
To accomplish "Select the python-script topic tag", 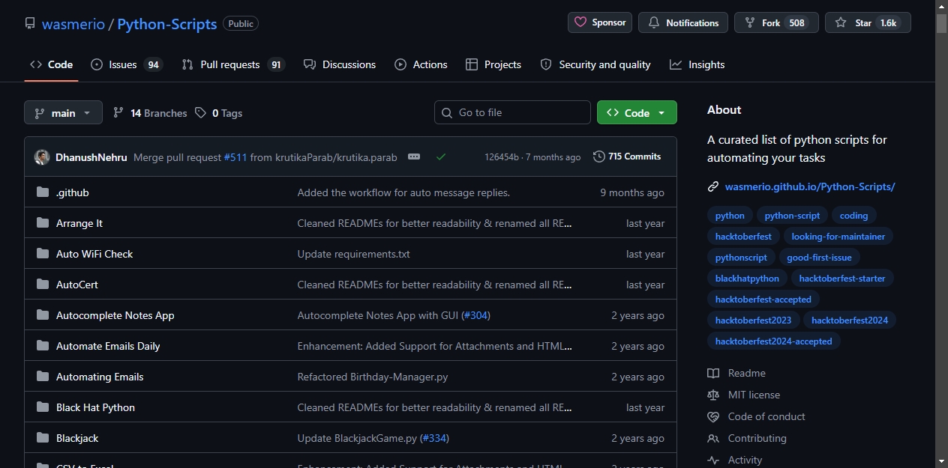I will click(792, 216).
